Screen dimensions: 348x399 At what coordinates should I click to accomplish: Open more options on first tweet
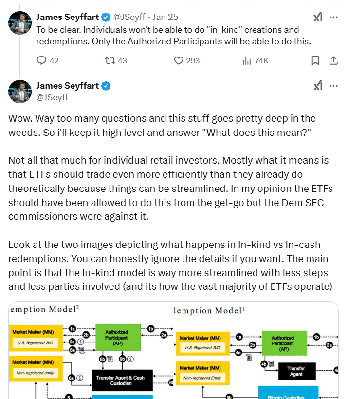pos(333,18)
